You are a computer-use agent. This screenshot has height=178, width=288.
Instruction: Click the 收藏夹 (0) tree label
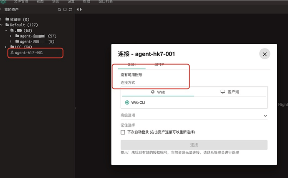pos(20,19)
